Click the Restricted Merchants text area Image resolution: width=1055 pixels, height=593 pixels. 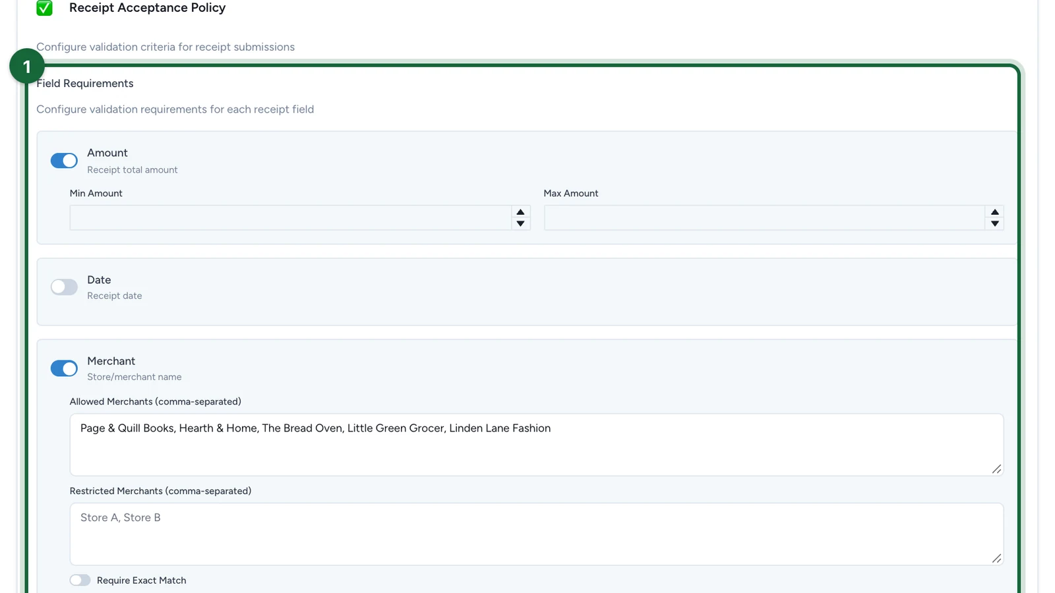[x=537, y=534]
